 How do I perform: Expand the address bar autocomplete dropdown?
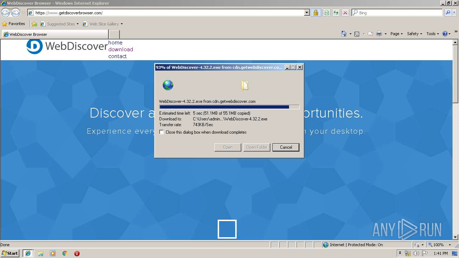pos(307,13)
